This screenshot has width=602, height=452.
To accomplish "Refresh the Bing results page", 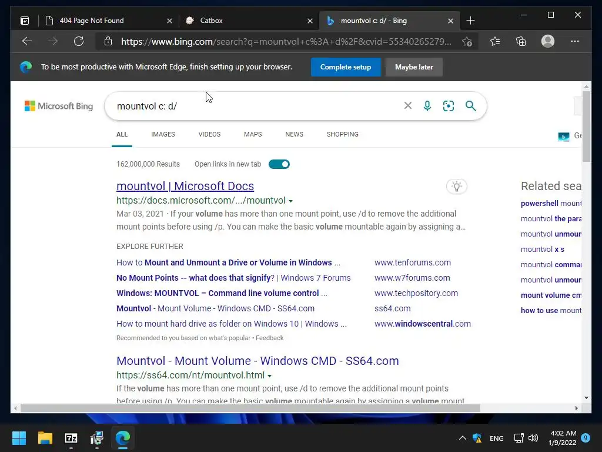I will click(79, 41).
